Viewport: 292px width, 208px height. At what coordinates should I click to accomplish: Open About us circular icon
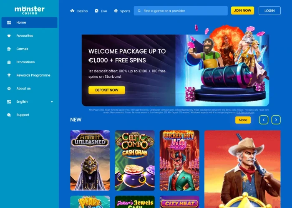pos(9,89)
